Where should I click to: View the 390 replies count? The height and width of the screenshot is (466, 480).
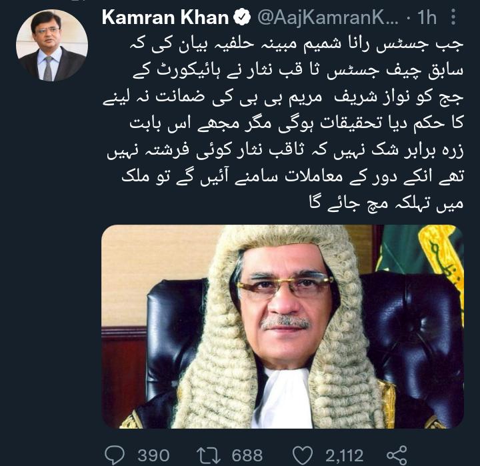point(153,455)
